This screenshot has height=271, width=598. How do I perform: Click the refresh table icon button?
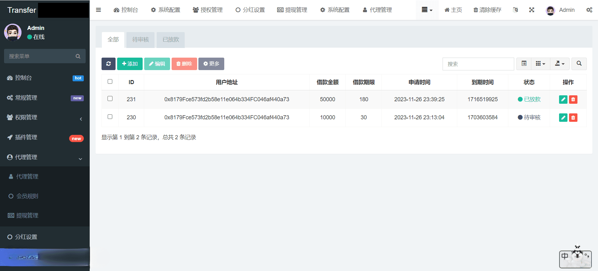coord(108,64)
